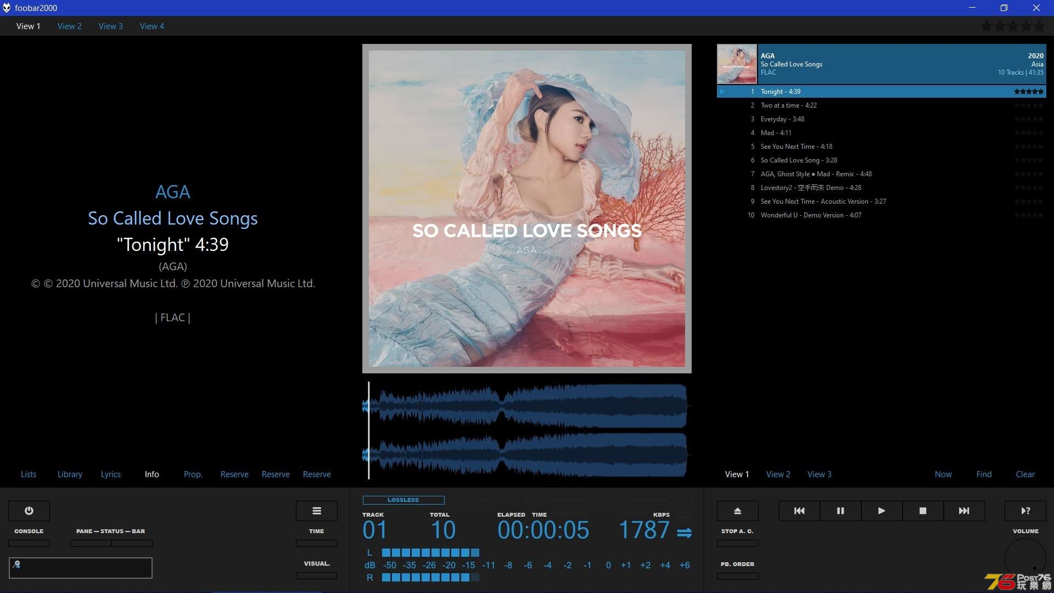The width and height of the screenshot is (1054, 593).
Task: Rate 'Two at a time' using its stars
Action: coord(1029,105)
